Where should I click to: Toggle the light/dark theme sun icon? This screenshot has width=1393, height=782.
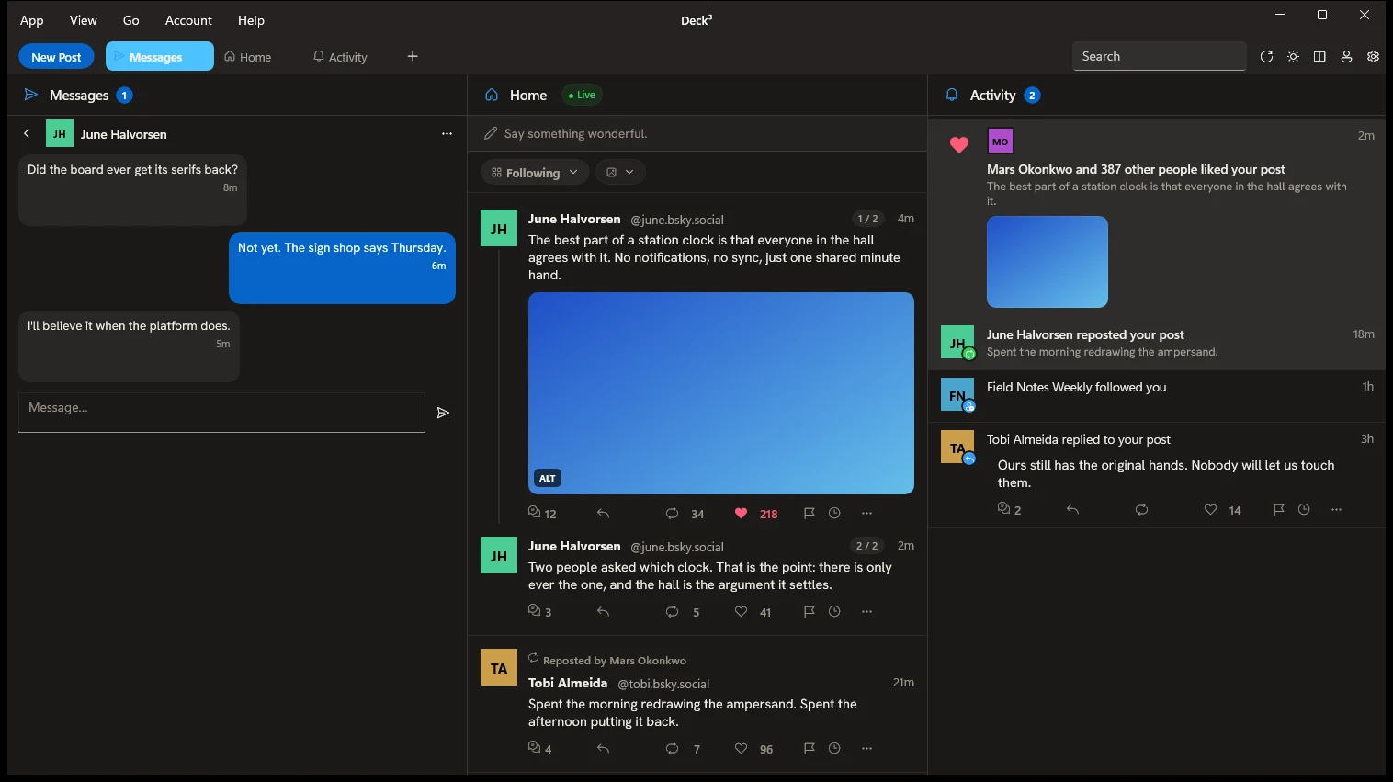[1293, 56]
